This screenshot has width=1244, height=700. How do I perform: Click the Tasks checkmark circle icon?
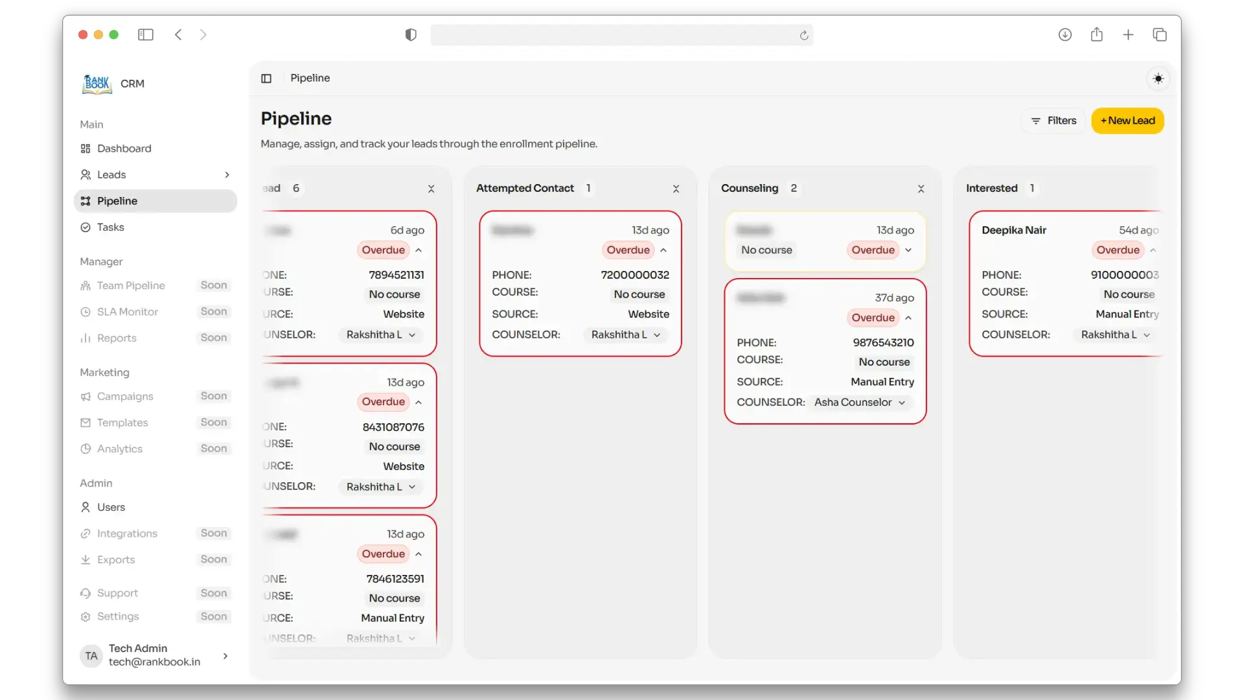pos(86,227)
